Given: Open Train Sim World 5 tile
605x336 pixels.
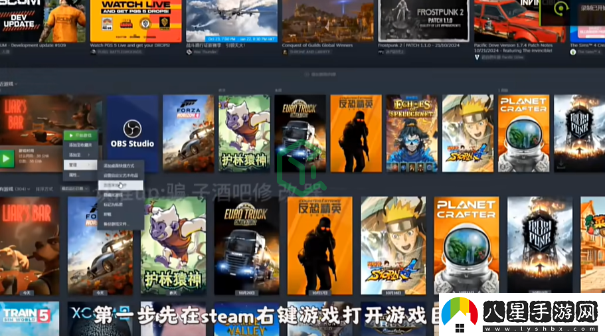Looking at the screenshot, I should [x=30, y=319].
